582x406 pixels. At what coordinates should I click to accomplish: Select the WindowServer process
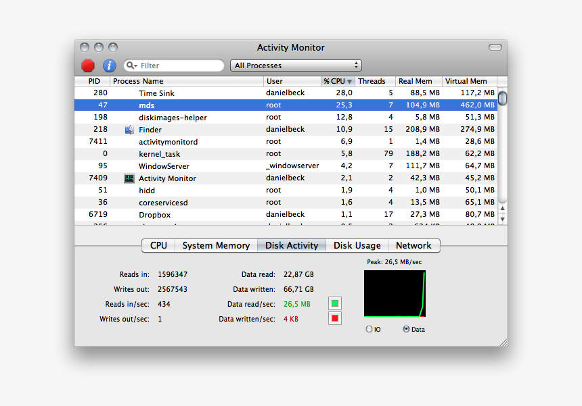[x=164, y=166]
